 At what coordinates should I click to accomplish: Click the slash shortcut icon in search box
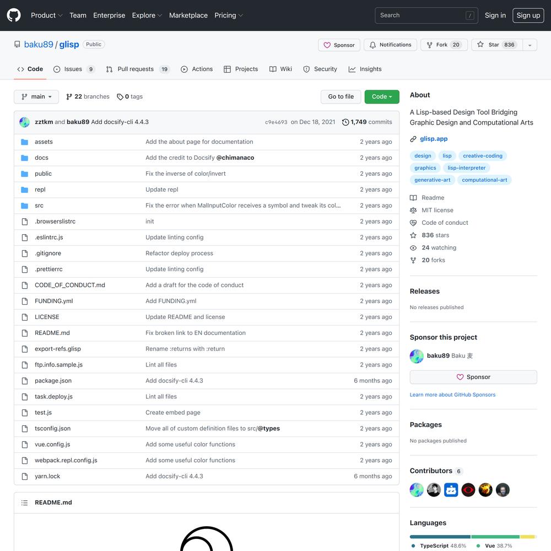tap(470, 15)
